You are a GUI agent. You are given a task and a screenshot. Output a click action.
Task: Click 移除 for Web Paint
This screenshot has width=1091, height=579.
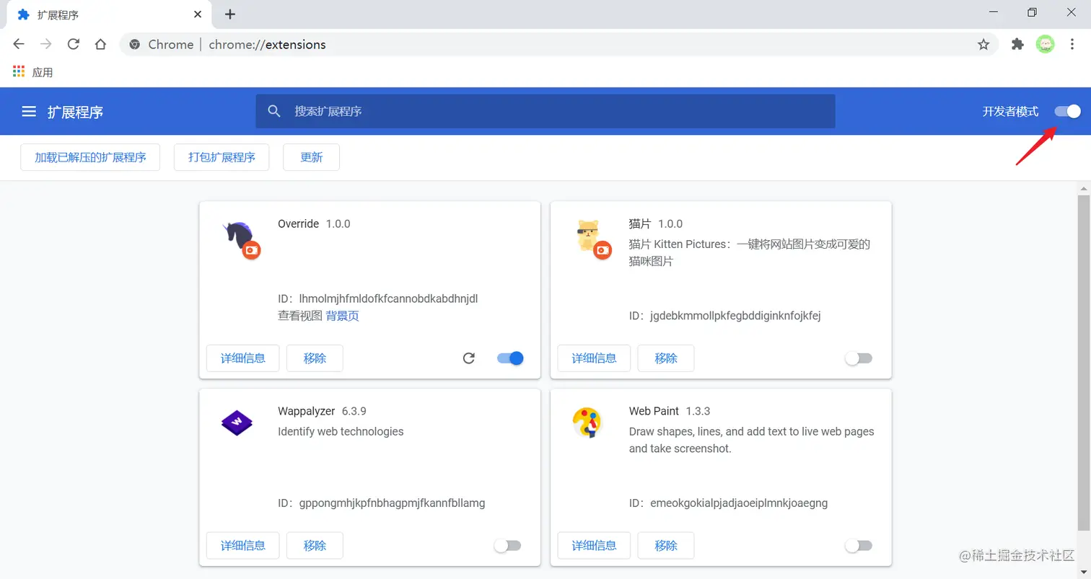pos(666,545)
